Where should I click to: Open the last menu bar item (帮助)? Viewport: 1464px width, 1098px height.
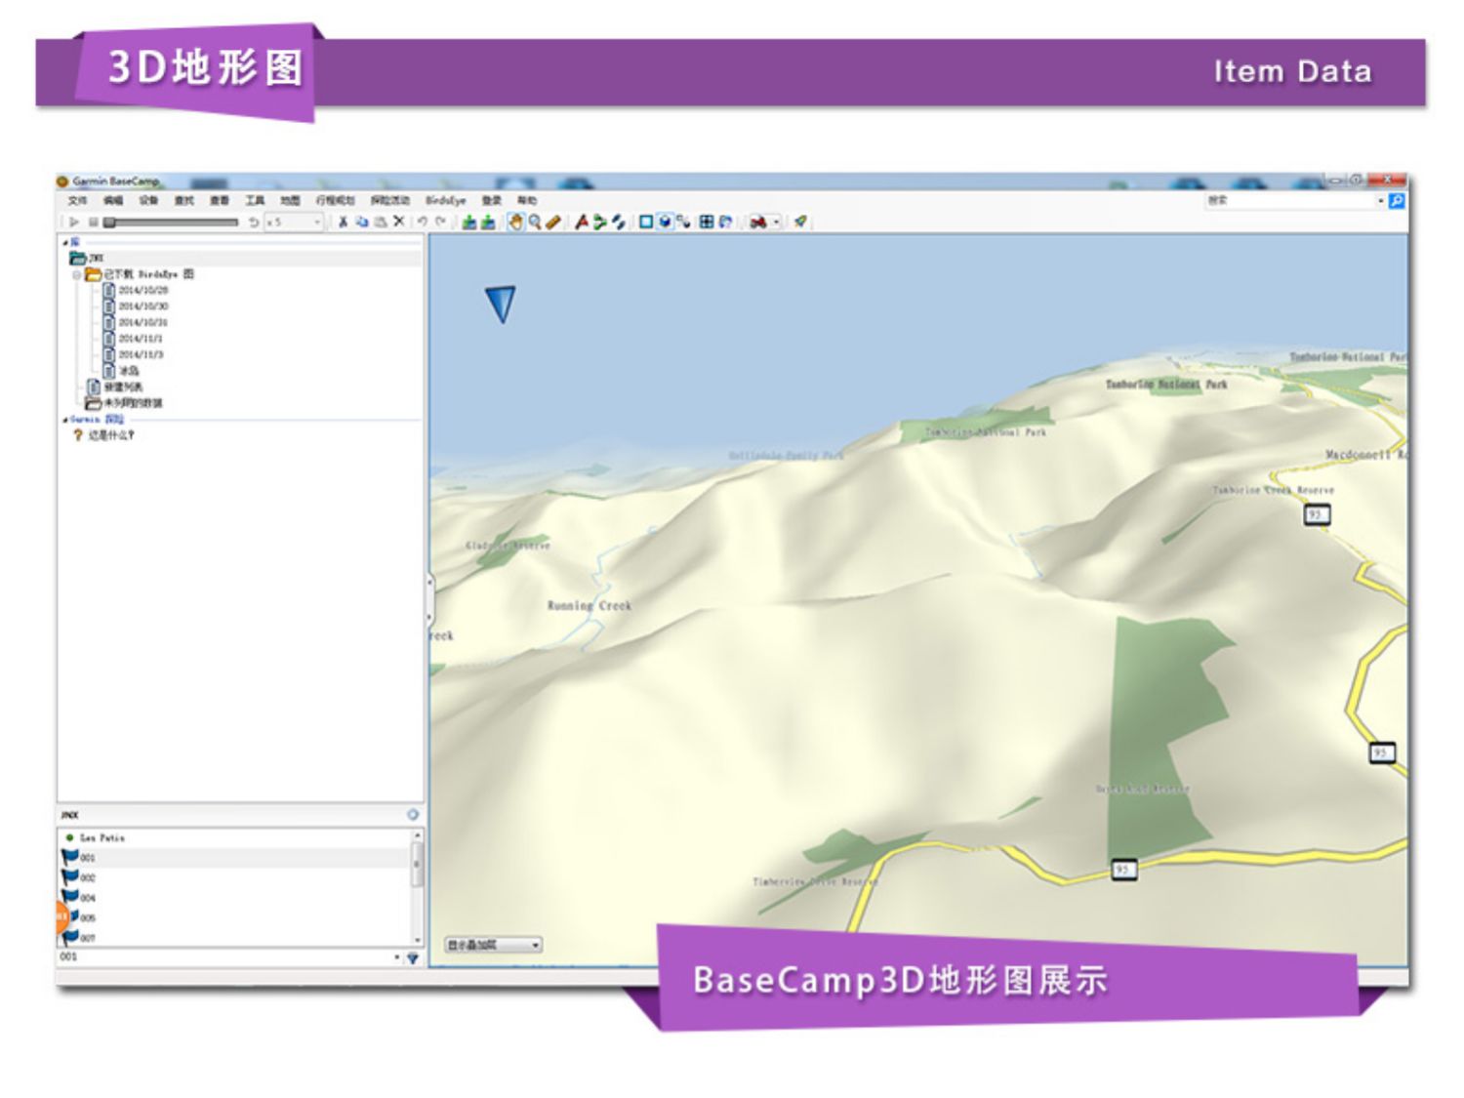pos(527,201)
